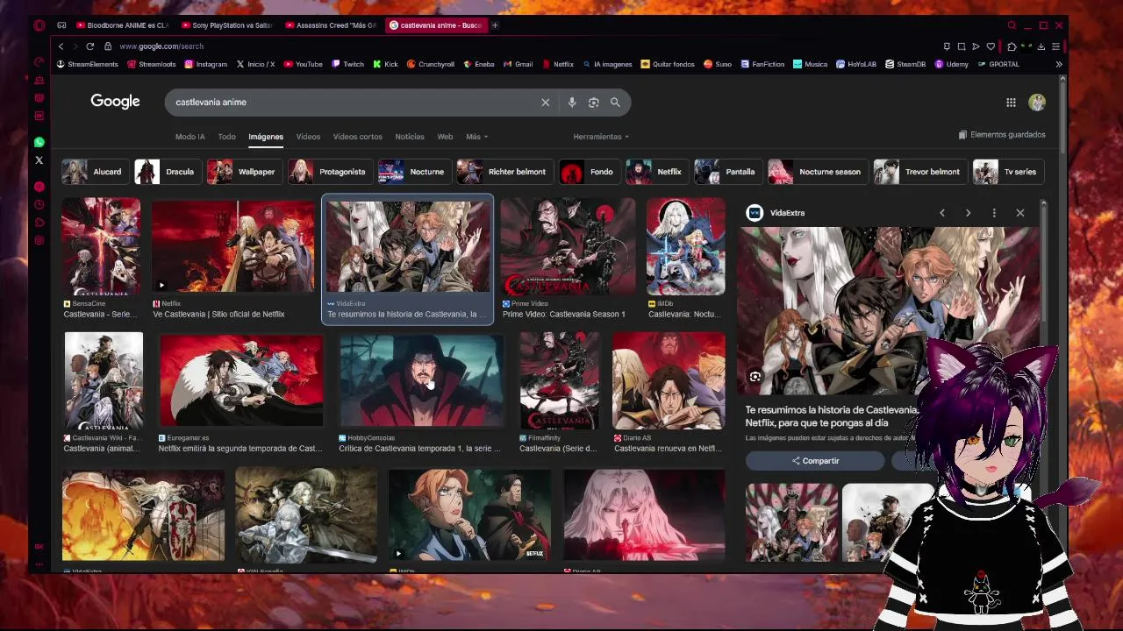Click the Compartir share button
The width and height of the screenshot is (1123, 631).
coord(815,461)
